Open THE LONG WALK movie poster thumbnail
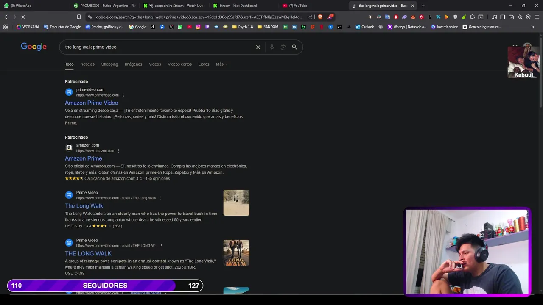Image resolution: width=543 pixels, height=305 pixels. [x=236, y=253]
